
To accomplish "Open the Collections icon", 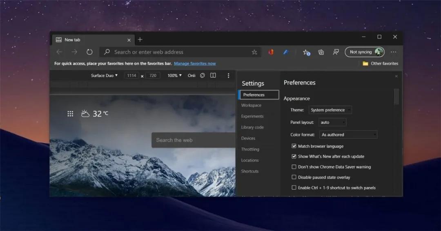I will point(321,52).
